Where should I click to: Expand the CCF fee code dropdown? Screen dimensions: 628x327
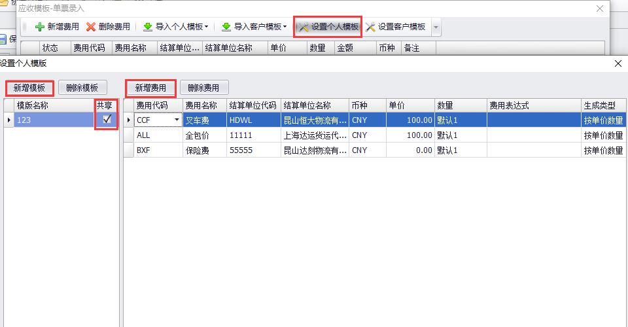pos(177,120)
